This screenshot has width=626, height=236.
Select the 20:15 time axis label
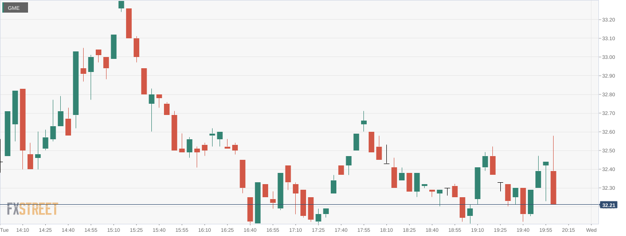(569, 230)
